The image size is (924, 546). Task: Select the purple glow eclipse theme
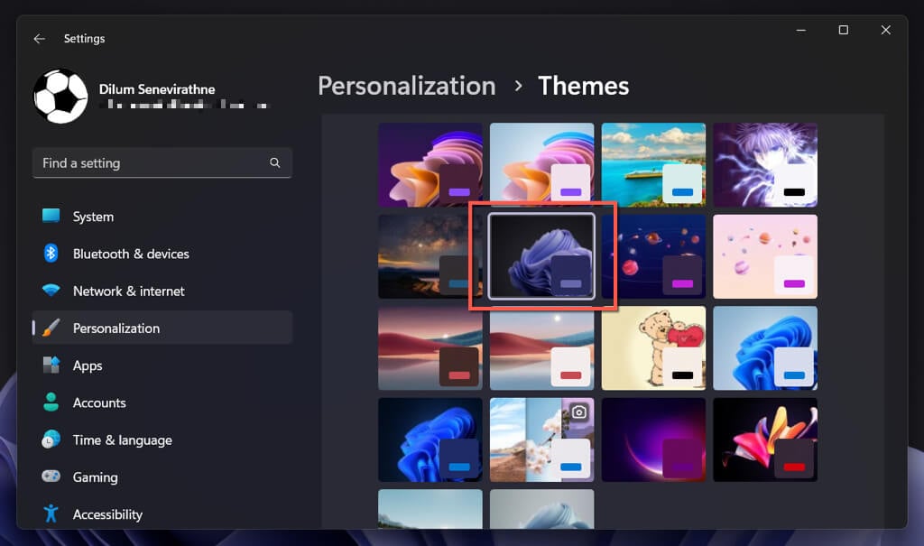[653, 440]
